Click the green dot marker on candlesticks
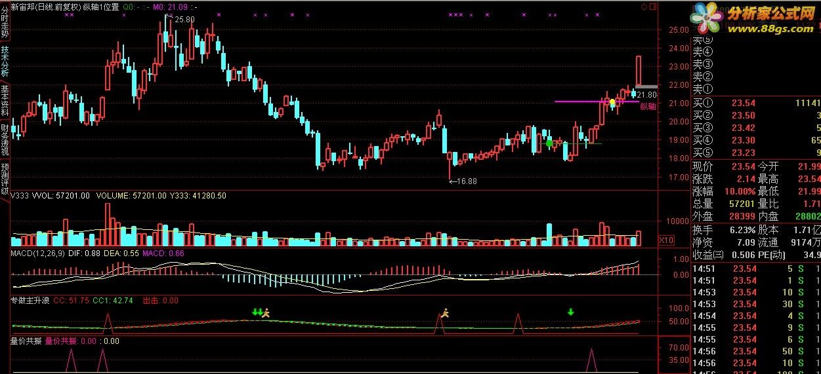Viewport: 821px width, 374px height. 549,143
